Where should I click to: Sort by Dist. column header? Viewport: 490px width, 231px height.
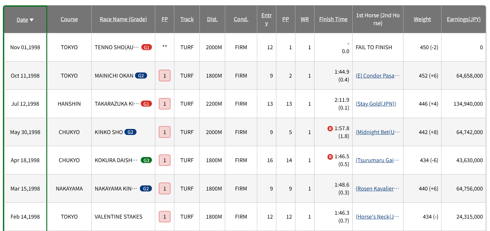pyautogui.click(x=212, y=19)
